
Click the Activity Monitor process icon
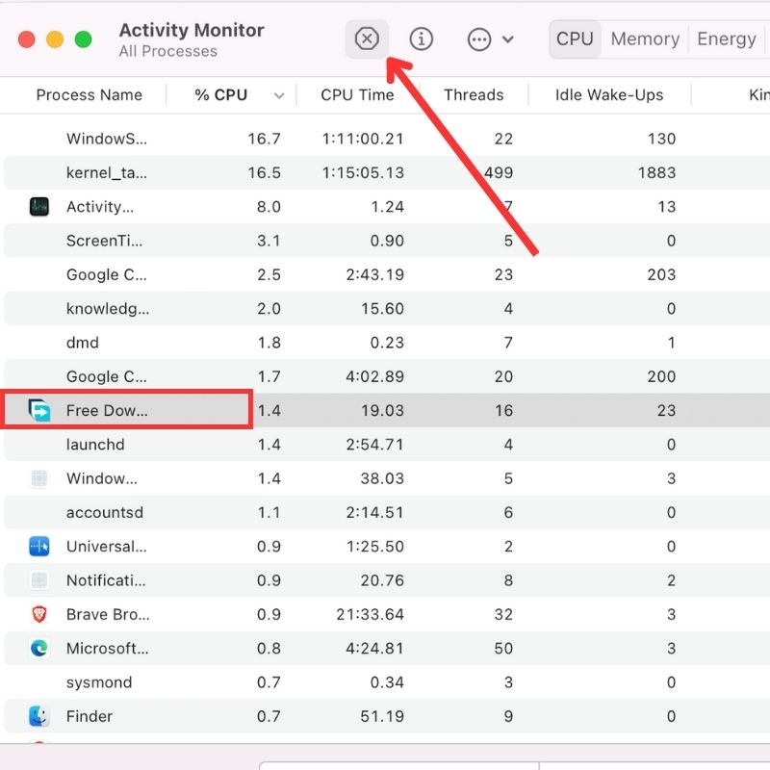tap(38, 207)
